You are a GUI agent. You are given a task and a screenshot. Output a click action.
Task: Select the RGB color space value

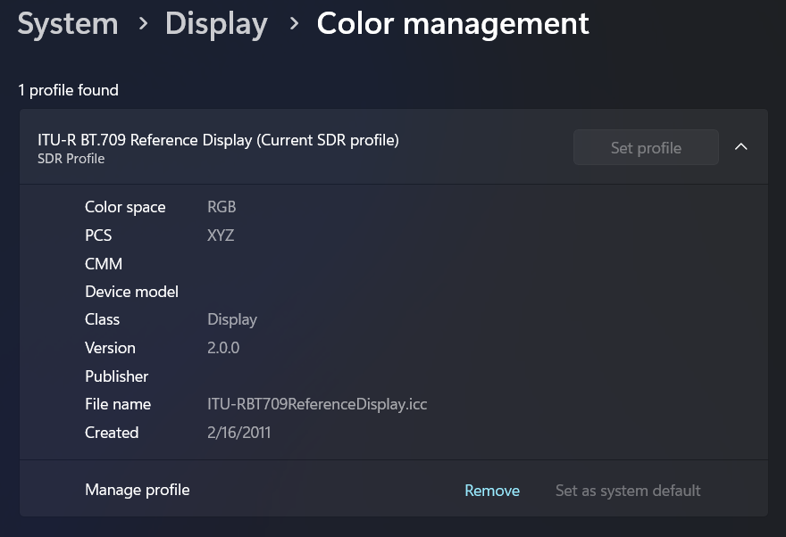222,206
